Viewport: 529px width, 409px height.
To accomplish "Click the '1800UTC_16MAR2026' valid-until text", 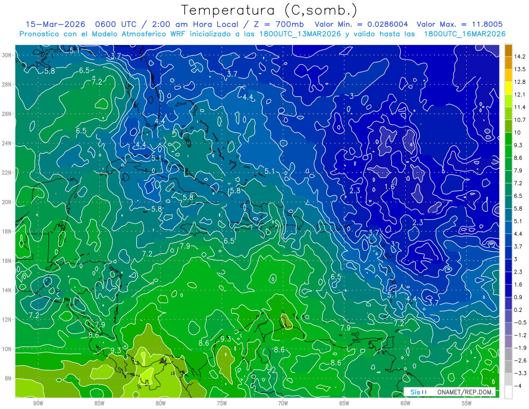I will [465, 34].
